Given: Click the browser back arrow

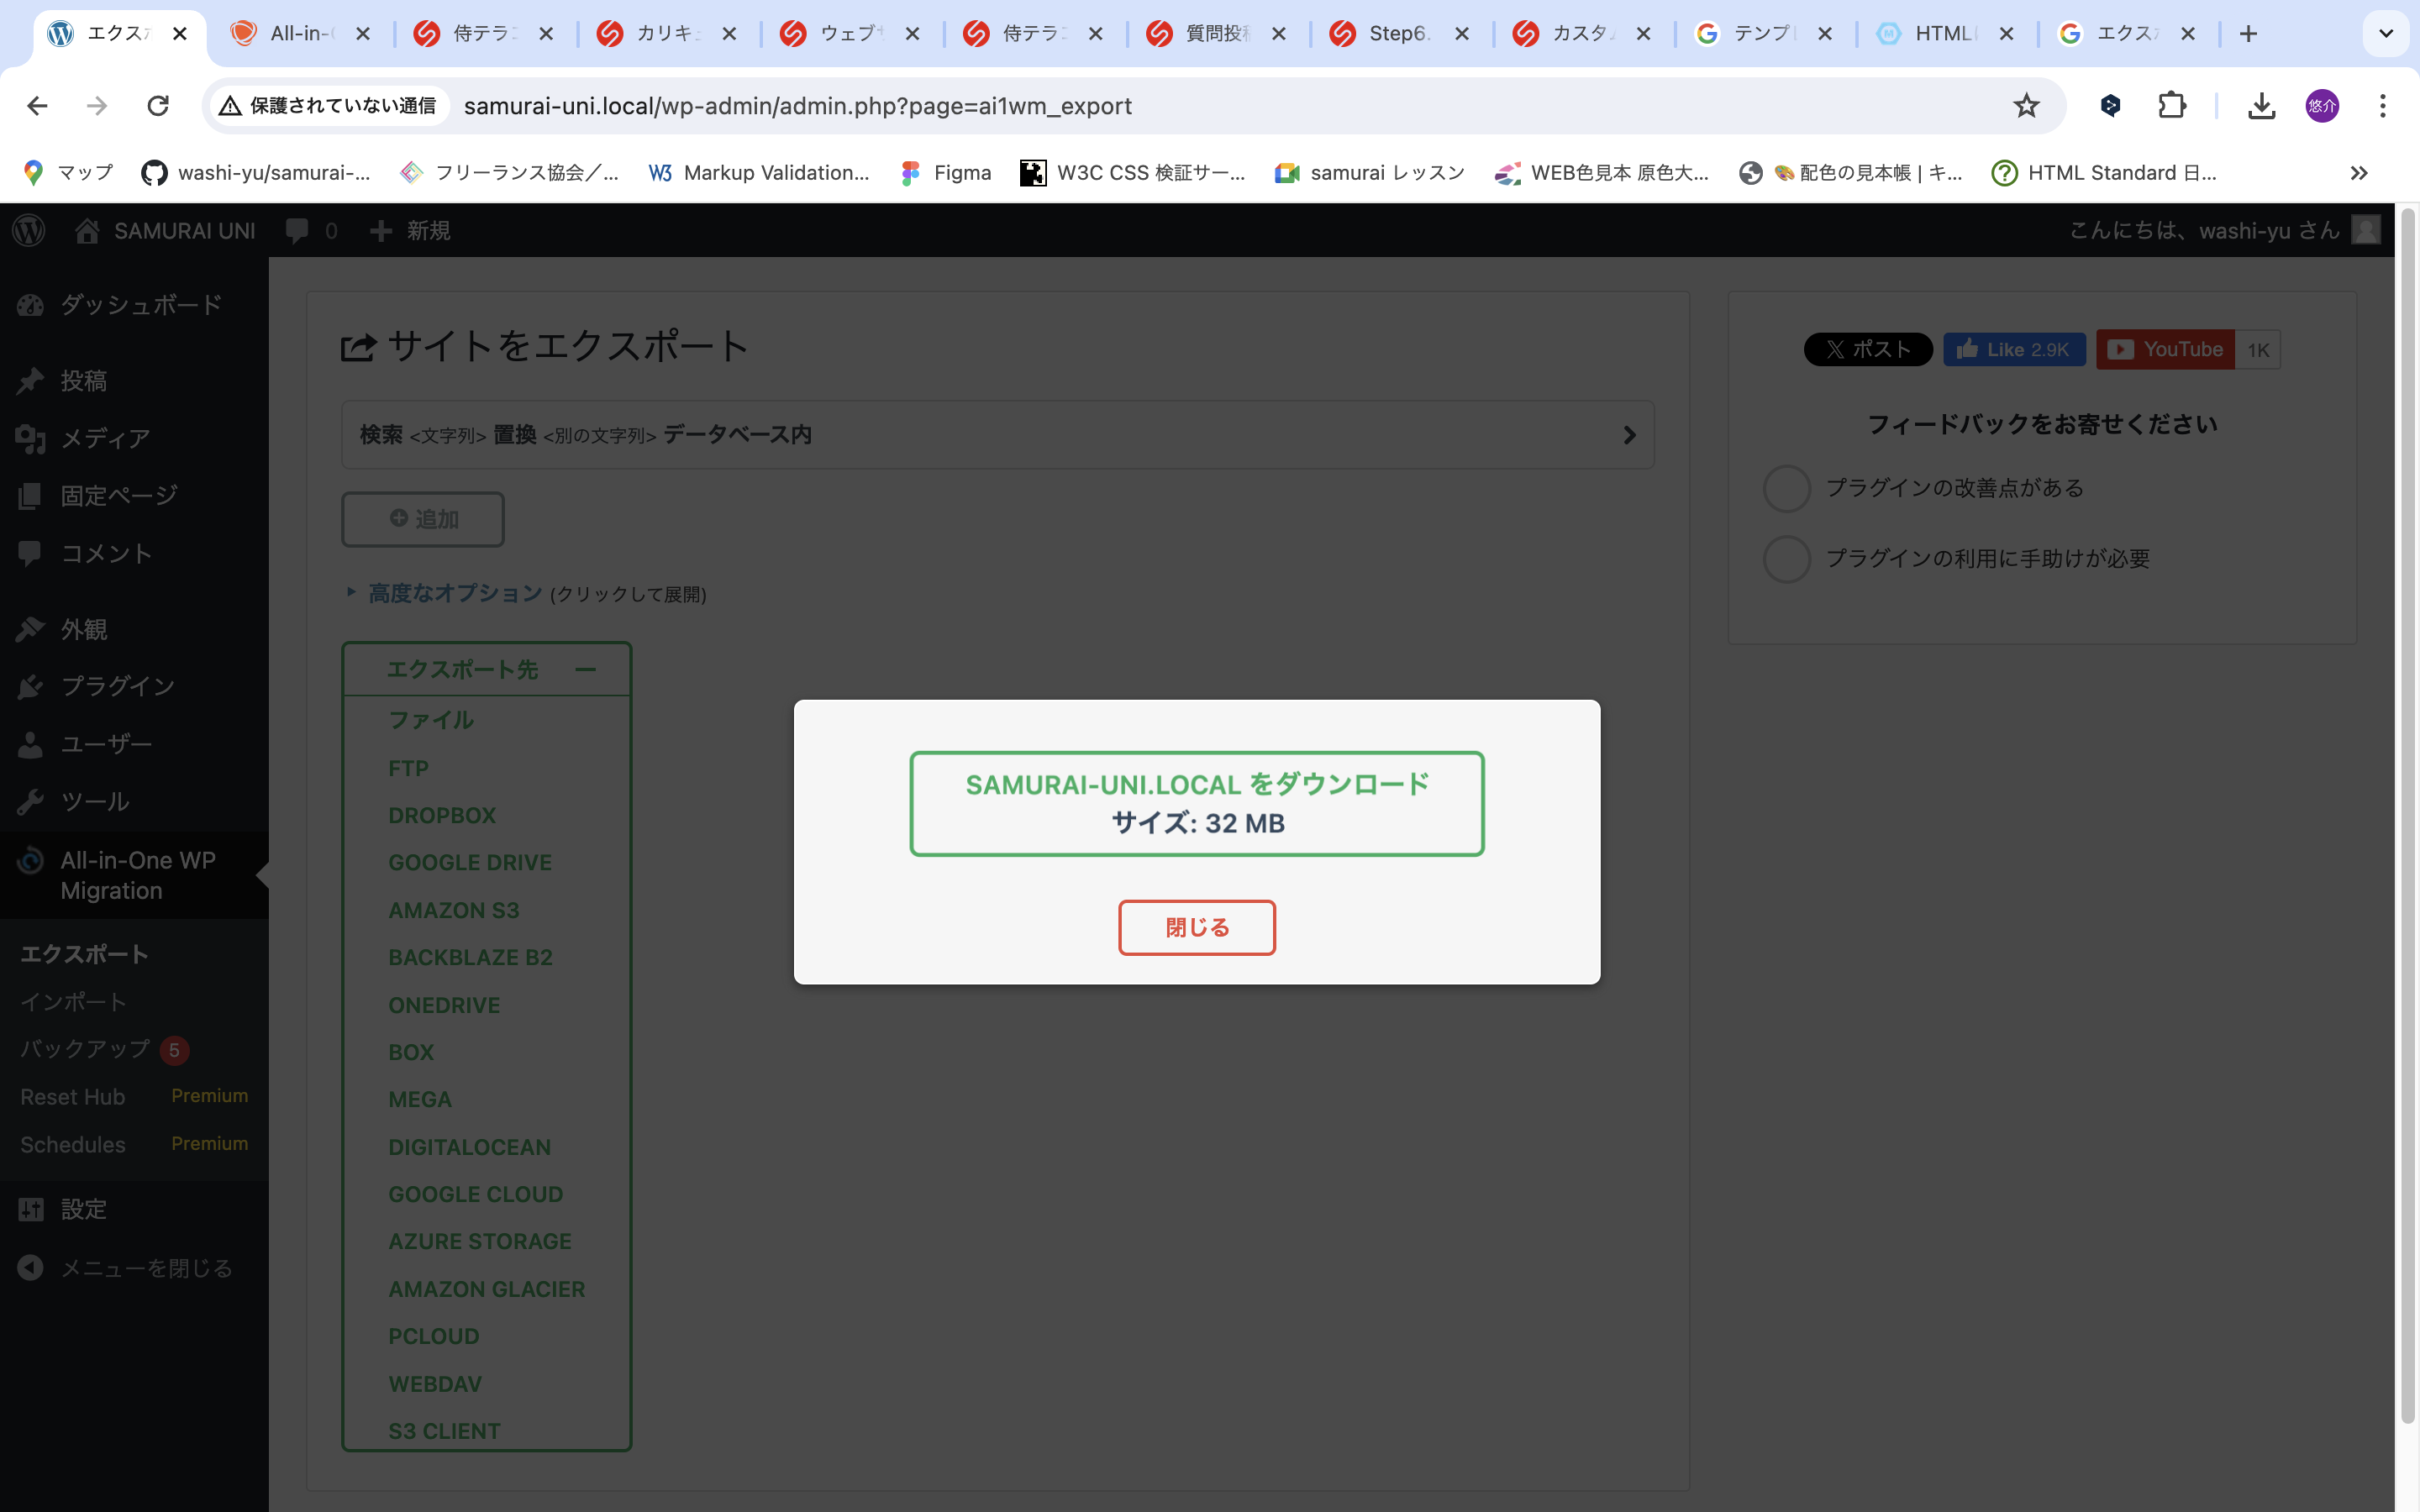Looking at the screenshot, I should pos(38,106).
